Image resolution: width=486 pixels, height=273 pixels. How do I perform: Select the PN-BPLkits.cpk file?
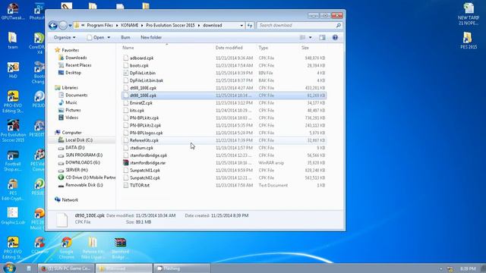pyautogui.click(x=144, y=118)
